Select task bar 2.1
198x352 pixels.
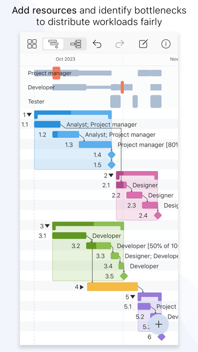coord(121,185)
